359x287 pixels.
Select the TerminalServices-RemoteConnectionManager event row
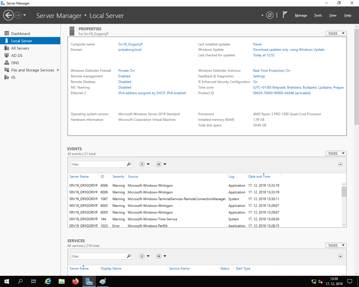(x=204, y=199)
